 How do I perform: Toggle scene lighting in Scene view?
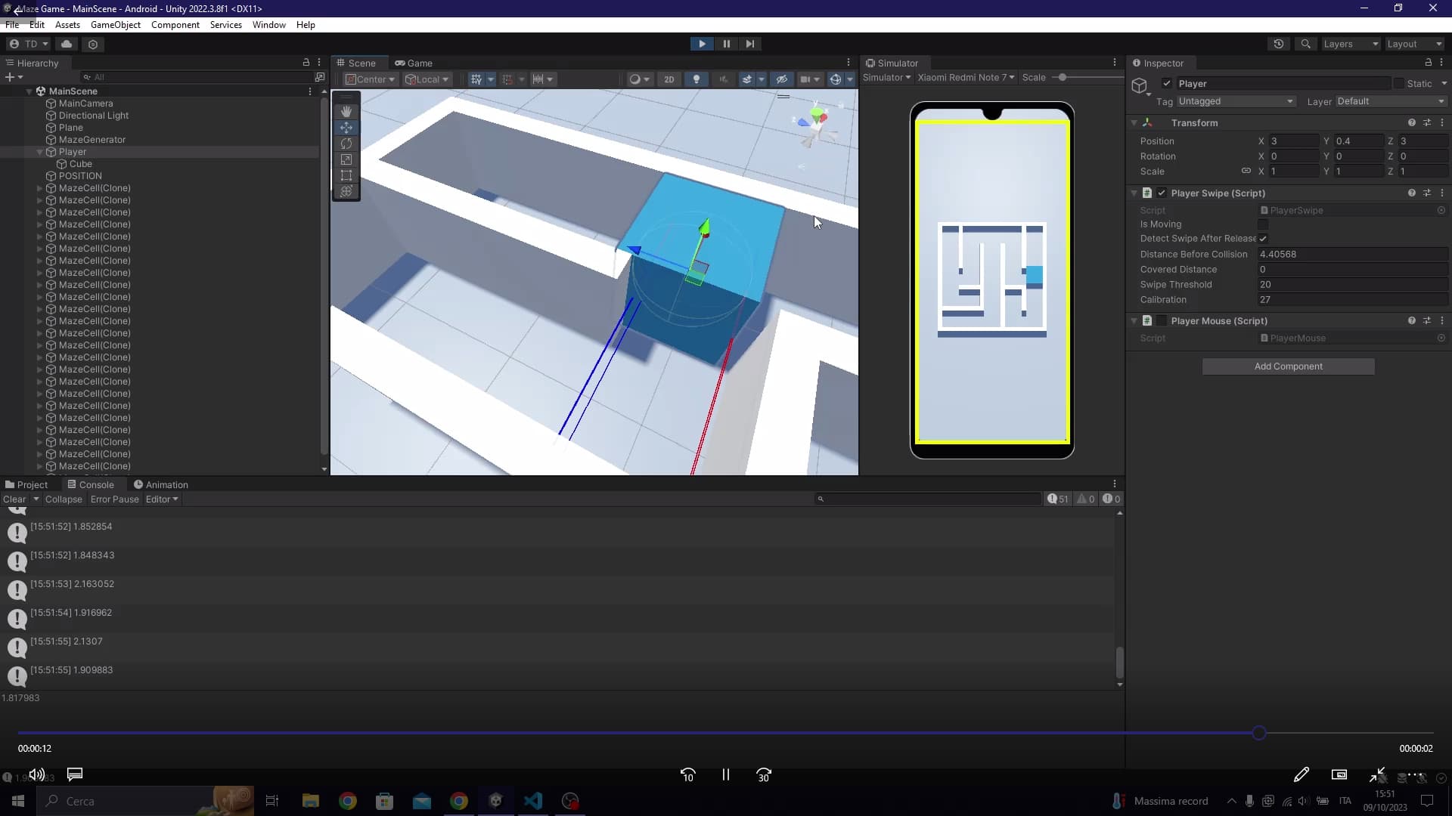tap(697, 79)
